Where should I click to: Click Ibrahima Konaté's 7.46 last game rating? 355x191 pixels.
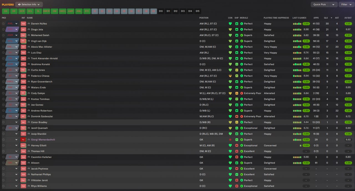pyautogui.click(x=306, y=64)
